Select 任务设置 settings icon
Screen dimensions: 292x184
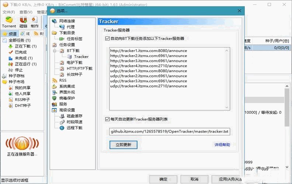(54, 45)
